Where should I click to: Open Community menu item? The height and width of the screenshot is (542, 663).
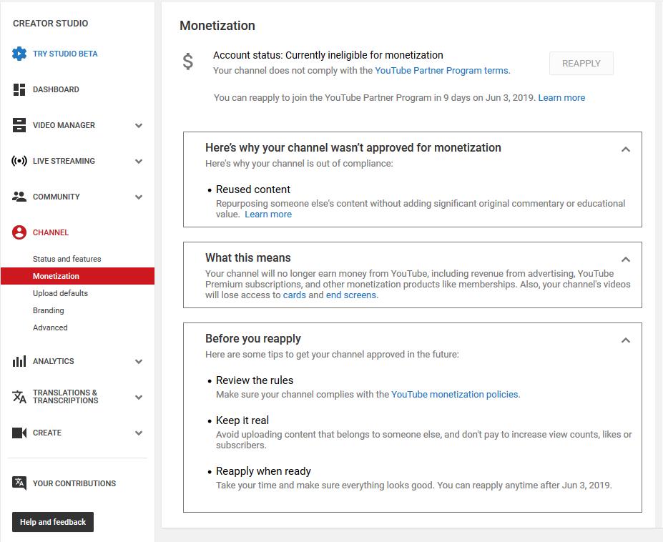[57, 197]
